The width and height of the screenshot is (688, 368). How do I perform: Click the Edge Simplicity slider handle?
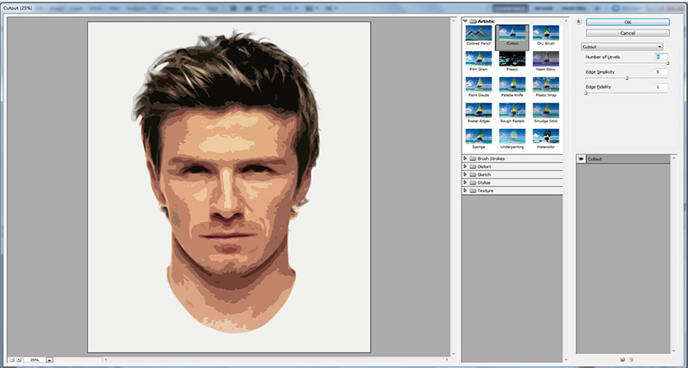(x=627, y=78)
